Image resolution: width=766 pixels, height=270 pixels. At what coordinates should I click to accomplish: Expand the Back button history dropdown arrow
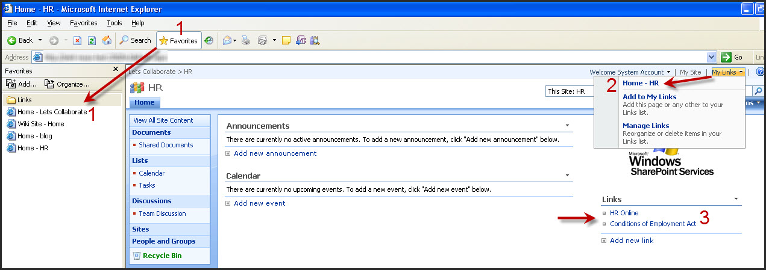(40, 40)
